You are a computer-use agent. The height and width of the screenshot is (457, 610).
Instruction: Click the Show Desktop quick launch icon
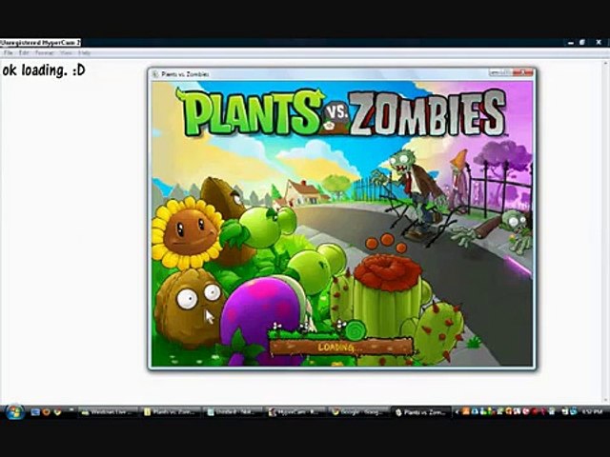pos(35,412)
